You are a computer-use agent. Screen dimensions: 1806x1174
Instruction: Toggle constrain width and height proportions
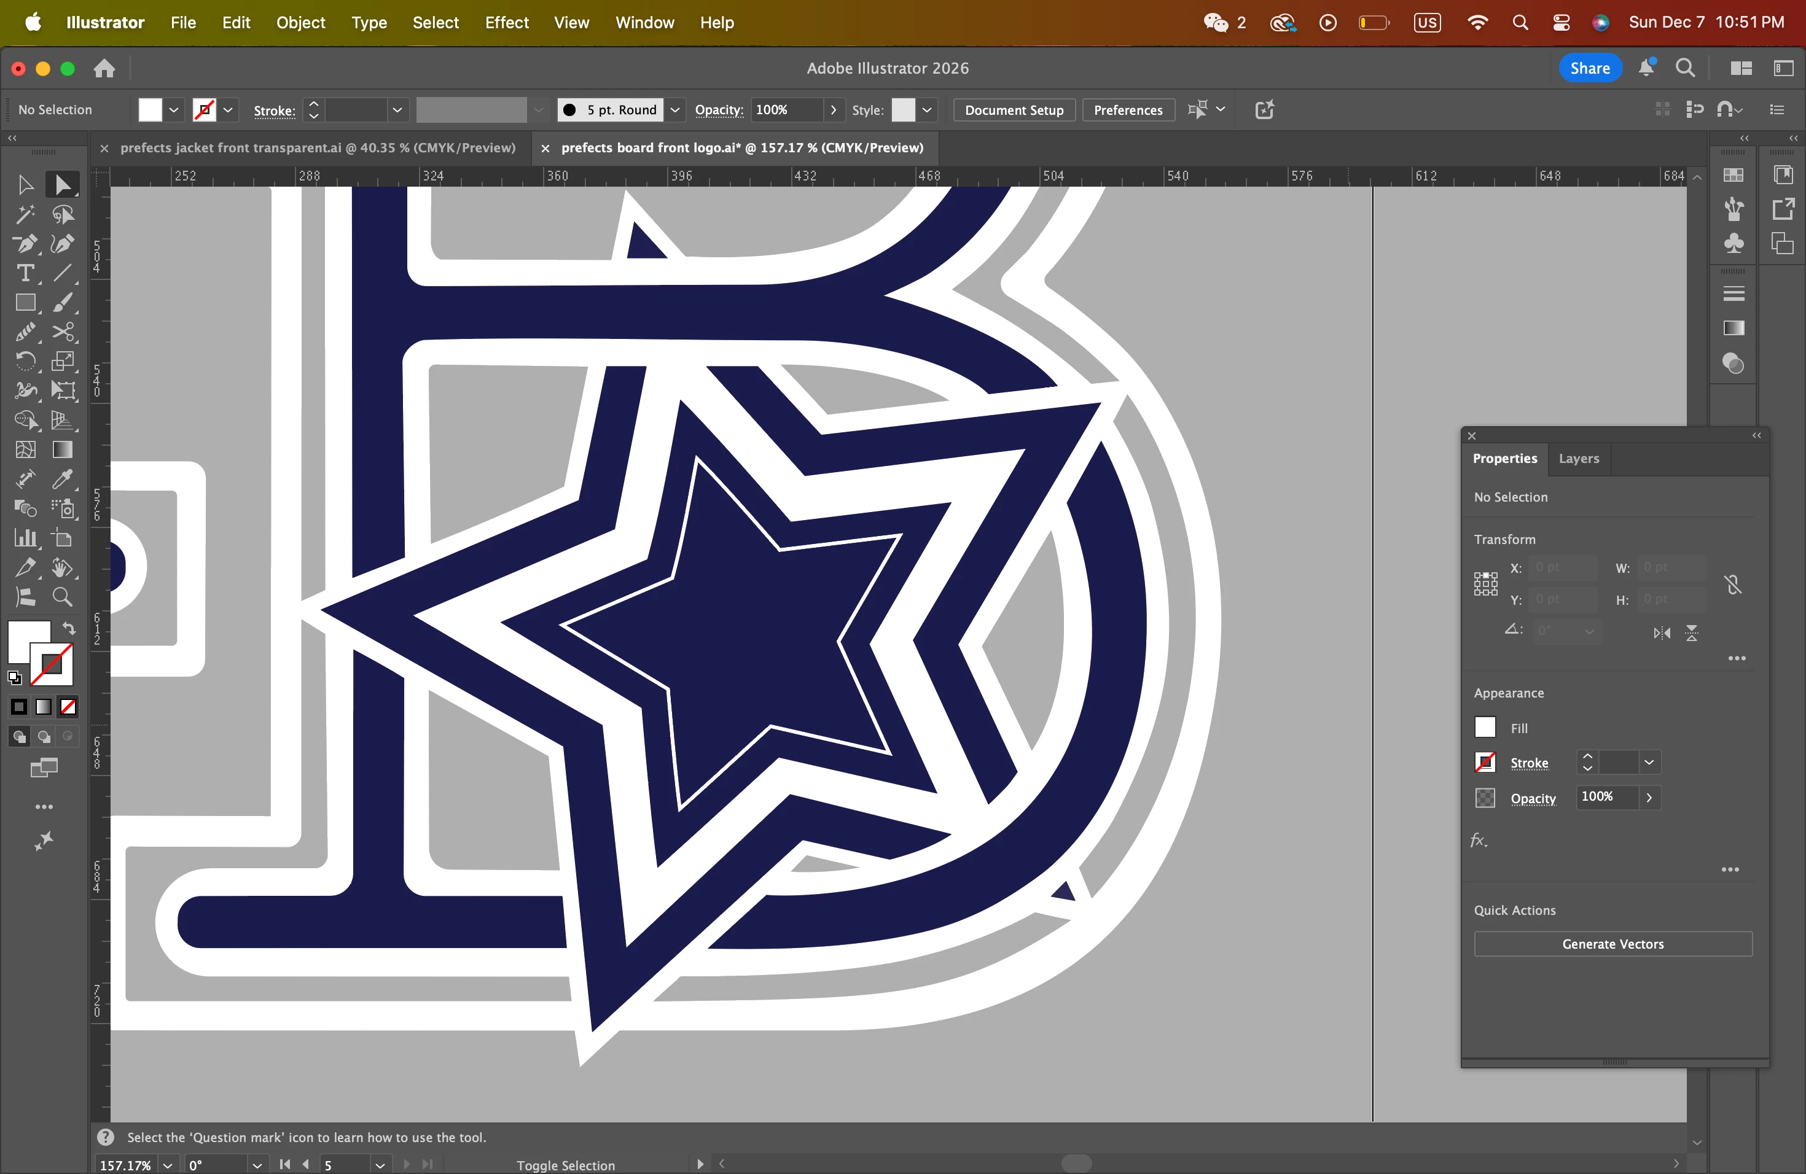(1732, 584)
